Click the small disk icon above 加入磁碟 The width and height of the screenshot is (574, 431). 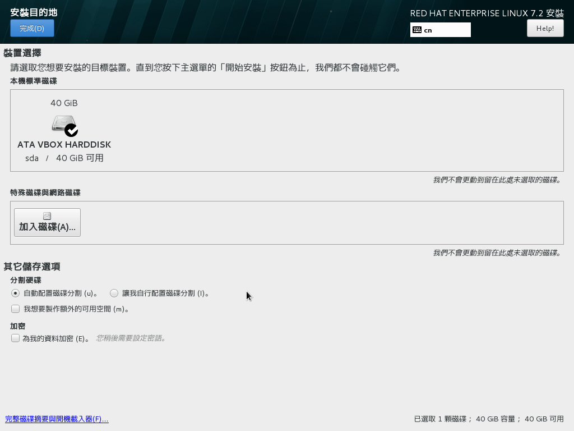click(x=47, y=216)
